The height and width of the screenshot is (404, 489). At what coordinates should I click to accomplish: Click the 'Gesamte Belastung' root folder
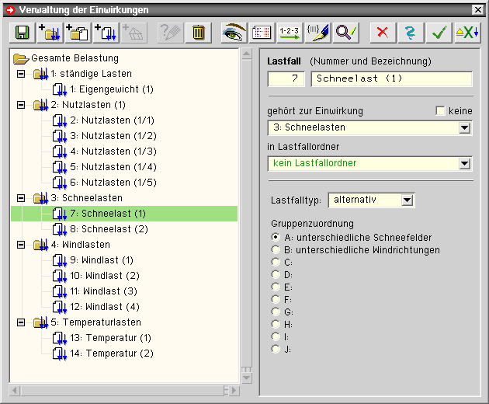click(75, 58)
